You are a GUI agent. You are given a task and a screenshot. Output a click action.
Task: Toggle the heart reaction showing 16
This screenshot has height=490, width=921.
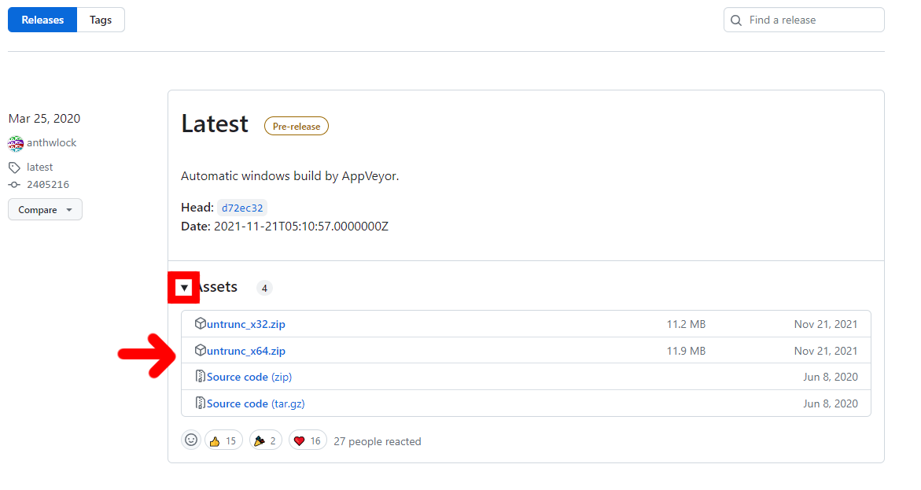307,440
